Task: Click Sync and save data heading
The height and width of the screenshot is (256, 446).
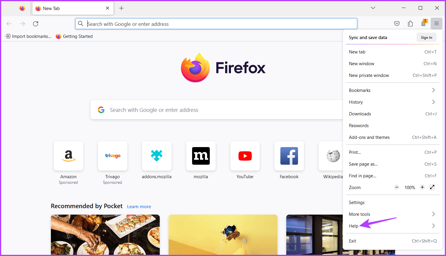Action: click(368, 38)
